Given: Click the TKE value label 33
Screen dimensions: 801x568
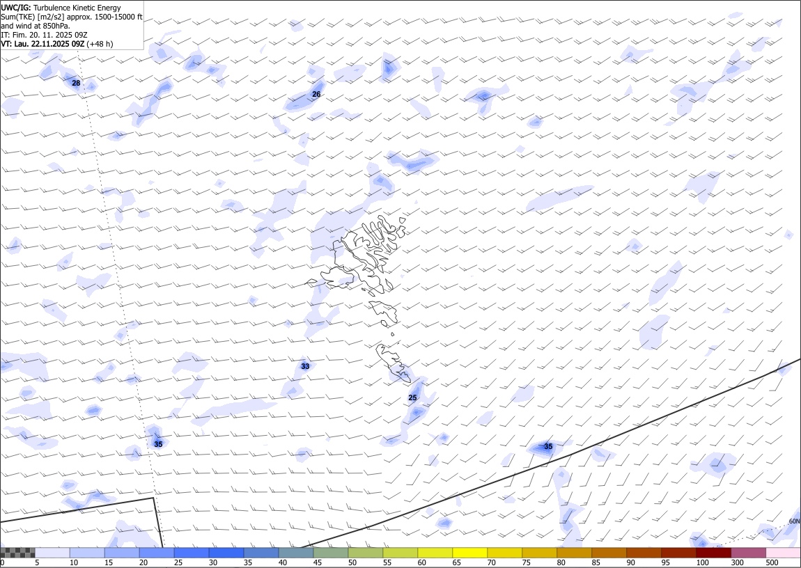Looking at the screenshot, I should (305, 366).
